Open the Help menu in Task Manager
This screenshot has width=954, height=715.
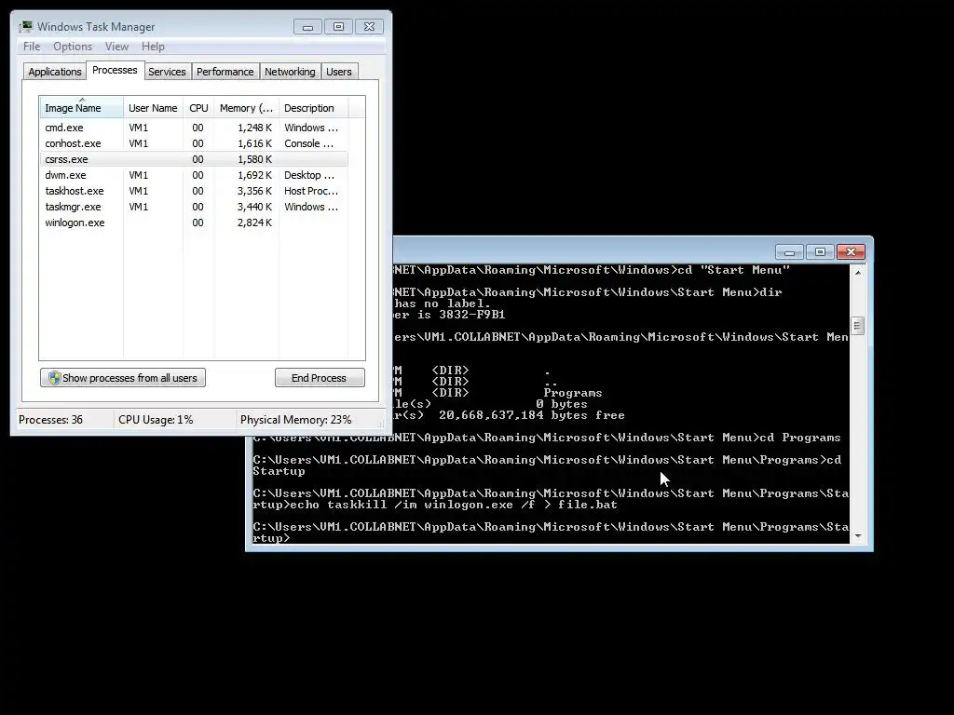(x=153, y=47)
